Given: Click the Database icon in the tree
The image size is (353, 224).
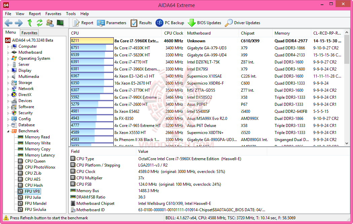Looking at the screenshot, I should (x=14, y=125).
